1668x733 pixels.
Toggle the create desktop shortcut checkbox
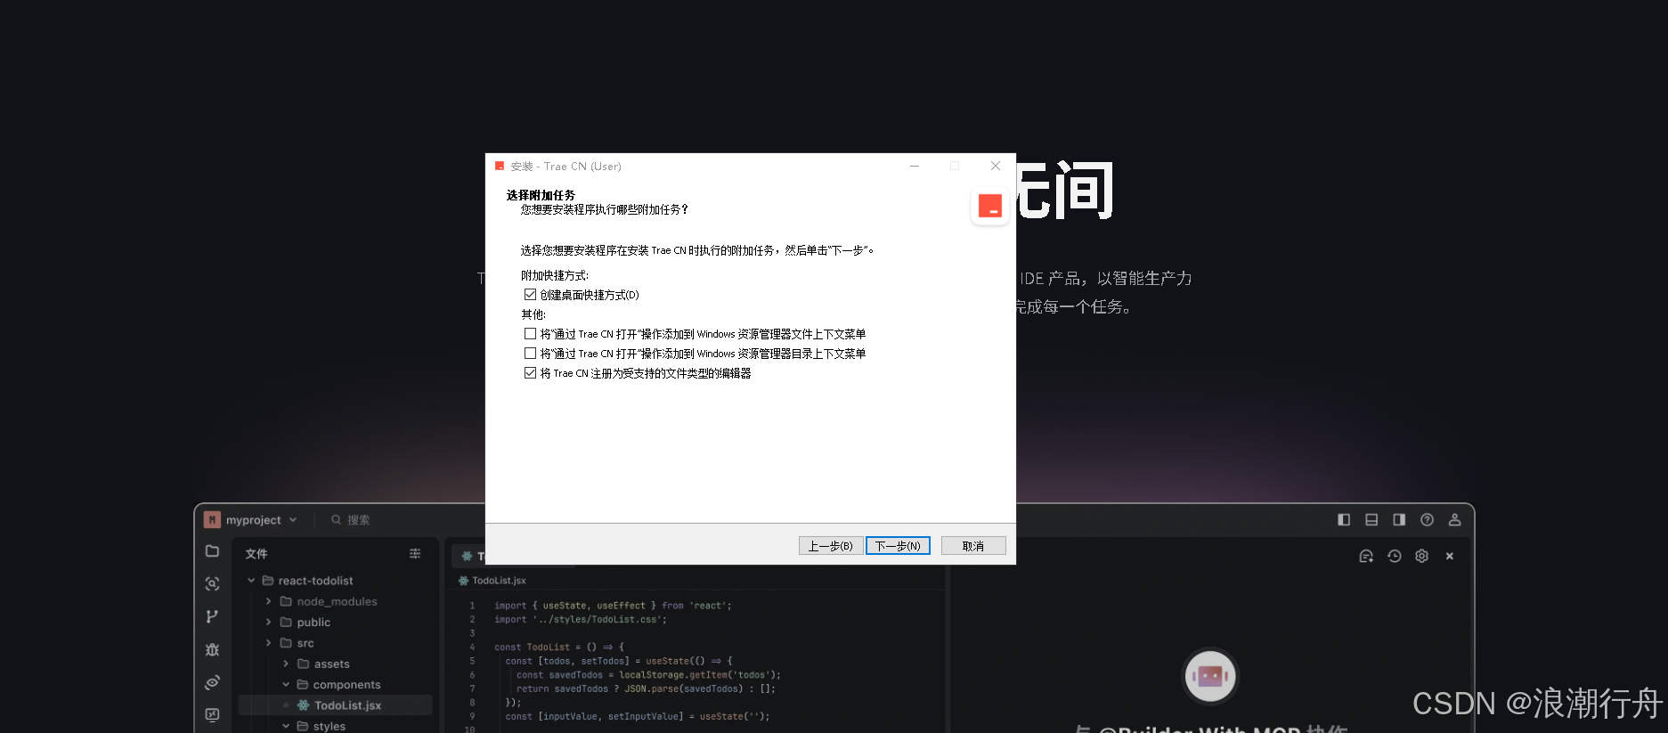click(530, 295)
